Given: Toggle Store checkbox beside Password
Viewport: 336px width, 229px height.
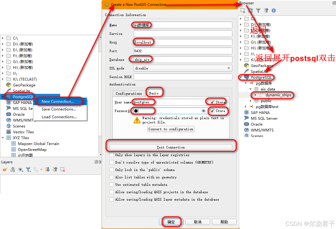Looking at the screenshot, I should click(212, 111).
